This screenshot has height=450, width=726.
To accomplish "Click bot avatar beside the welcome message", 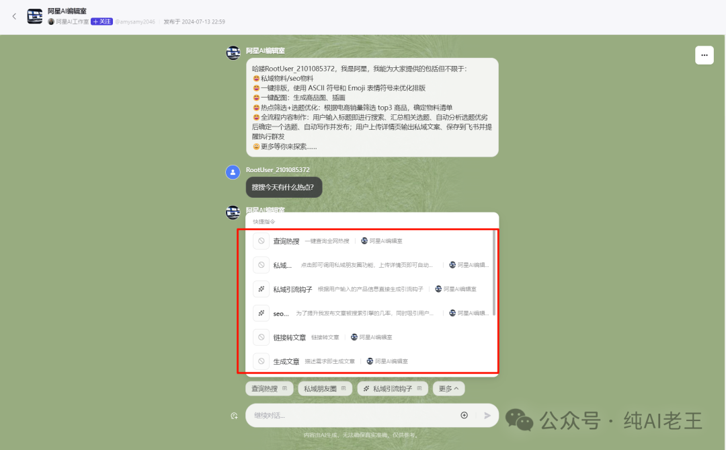I will tap(233, 53).
